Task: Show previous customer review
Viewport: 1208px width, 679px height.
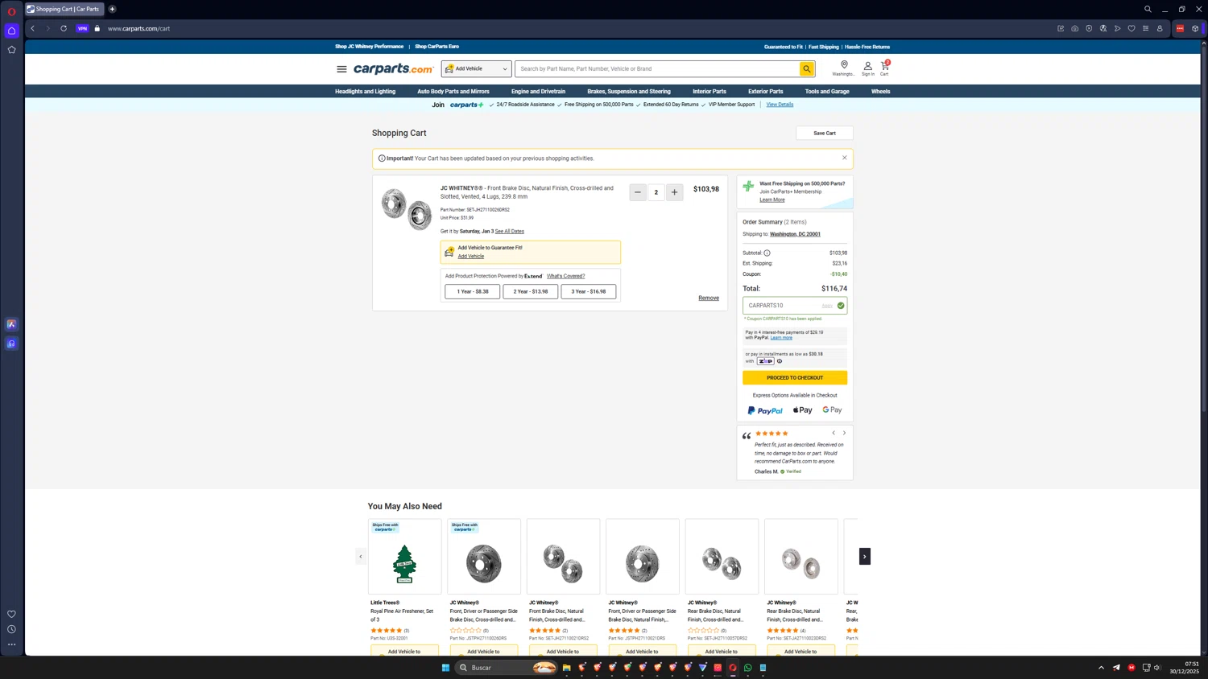Action: (834, 433)
